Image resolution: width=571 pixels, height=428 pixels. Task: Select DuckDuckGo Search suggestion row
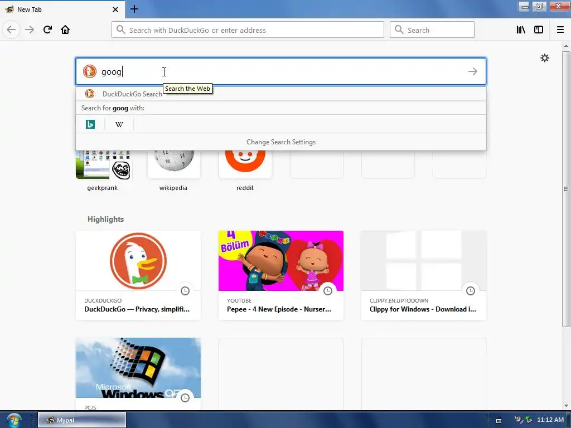[281, 94]
